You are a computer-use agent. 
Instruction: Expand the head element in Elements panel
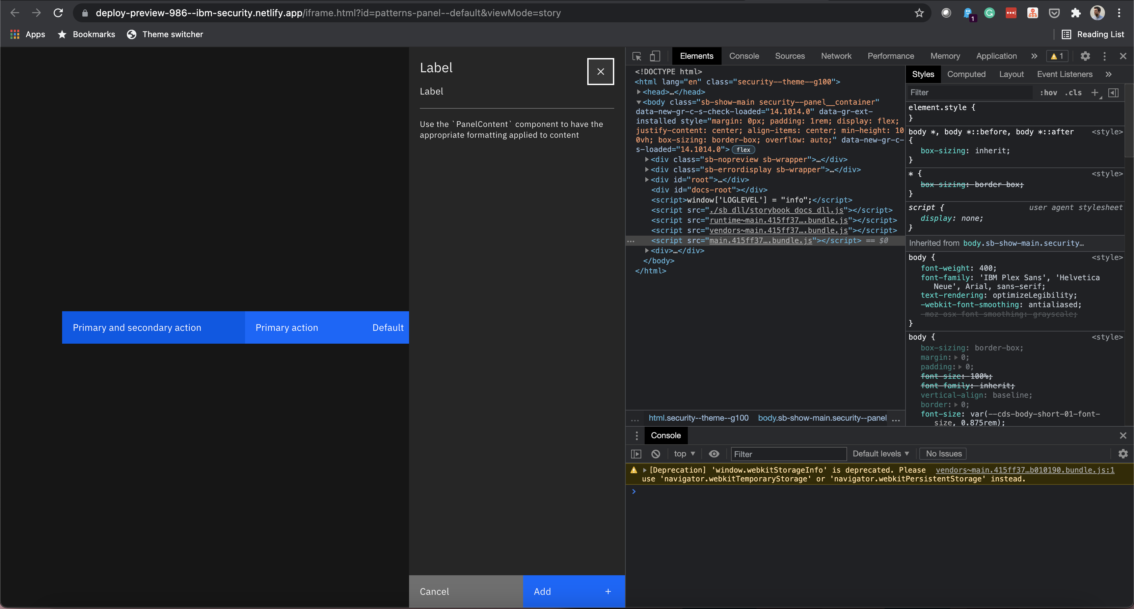click(639, 92)
